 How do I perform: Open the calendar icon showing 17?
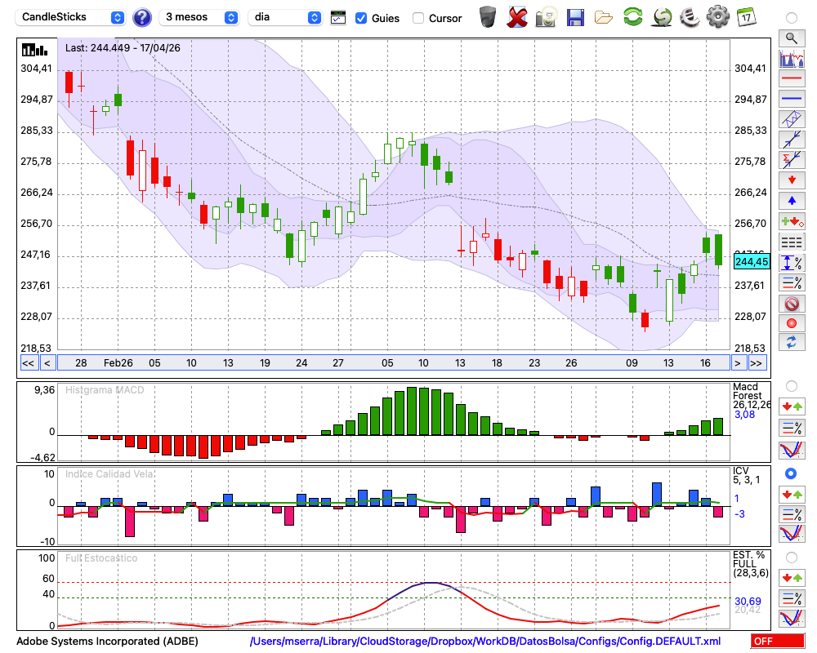point(746,17)
